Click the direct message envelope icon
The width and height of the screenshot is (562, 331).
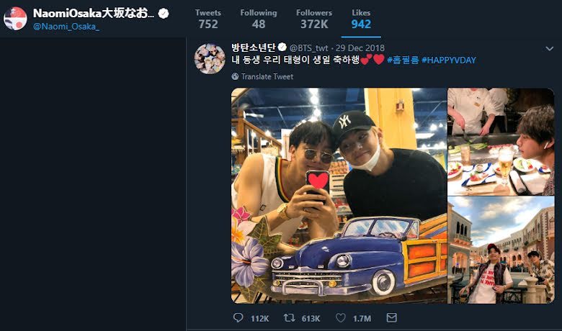(x=391, y=318)
